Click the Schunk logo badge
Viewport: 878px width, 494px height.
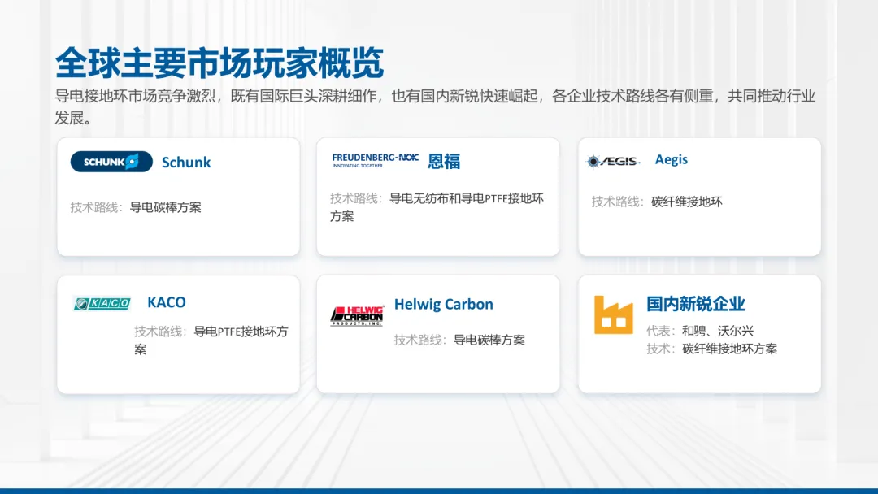[x=111, y=162]
